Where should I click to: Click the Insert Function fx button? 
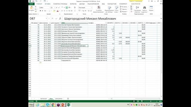[60, 18]
